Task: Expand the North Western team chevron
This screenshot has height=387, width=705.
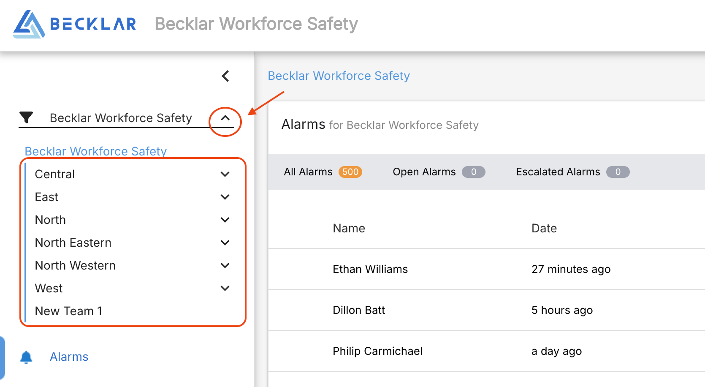Action: [225, 265]
